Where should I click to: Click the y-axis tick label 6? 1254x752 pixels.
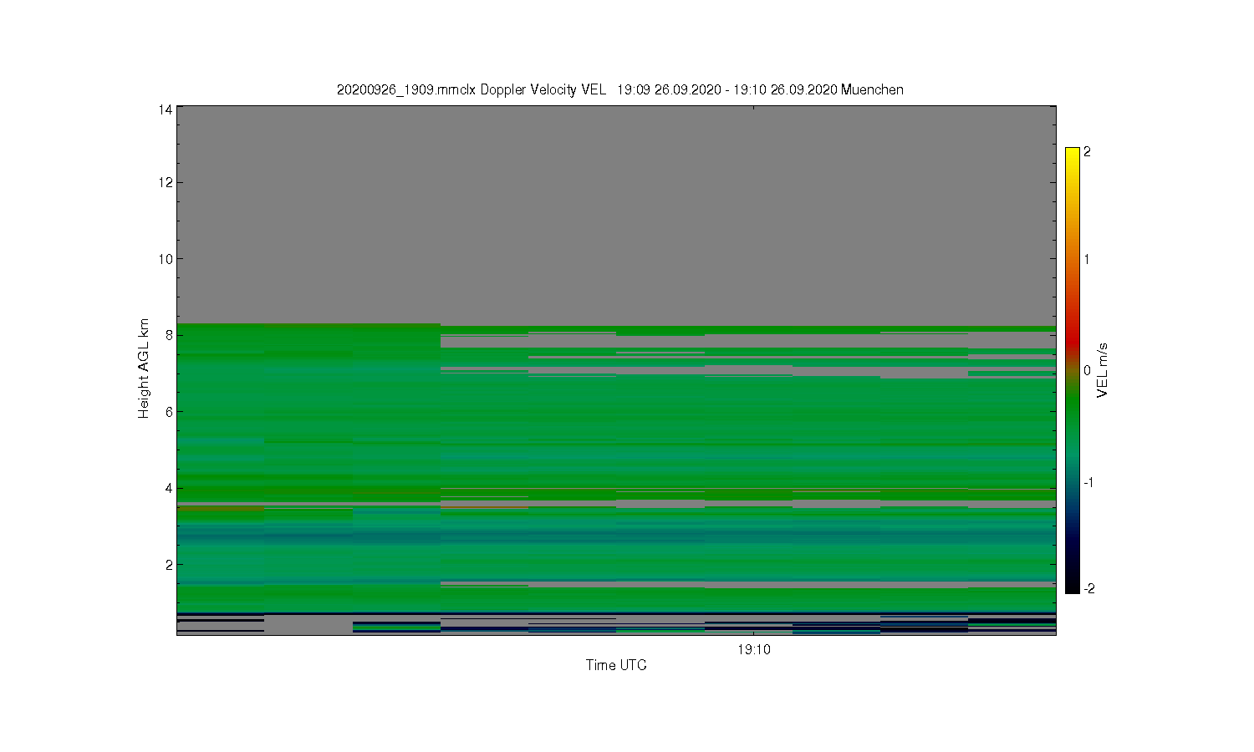(x=169, y=412)
